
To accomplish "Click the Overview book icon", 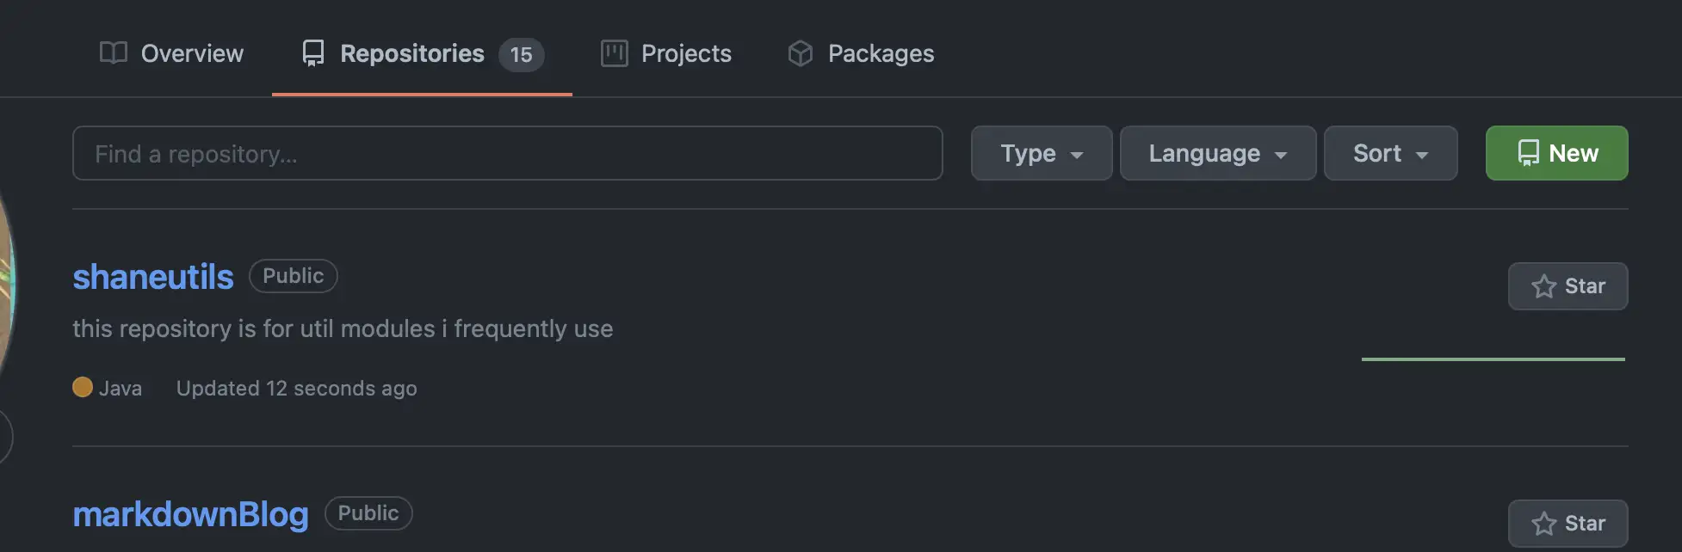I will (114, 53).
